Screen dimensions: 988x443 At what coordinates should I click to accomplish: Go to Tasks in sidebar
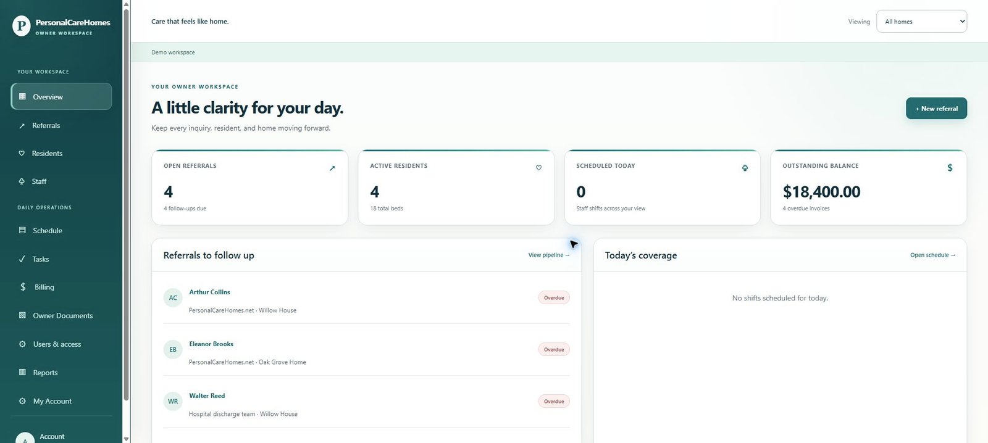click(x=61, y=259)
